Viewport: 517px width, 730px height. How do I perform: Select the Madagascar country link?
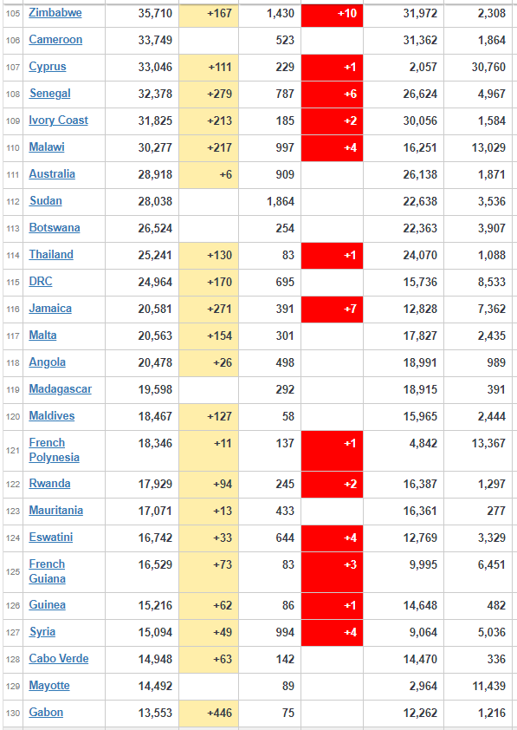click(x=60, y=388)
